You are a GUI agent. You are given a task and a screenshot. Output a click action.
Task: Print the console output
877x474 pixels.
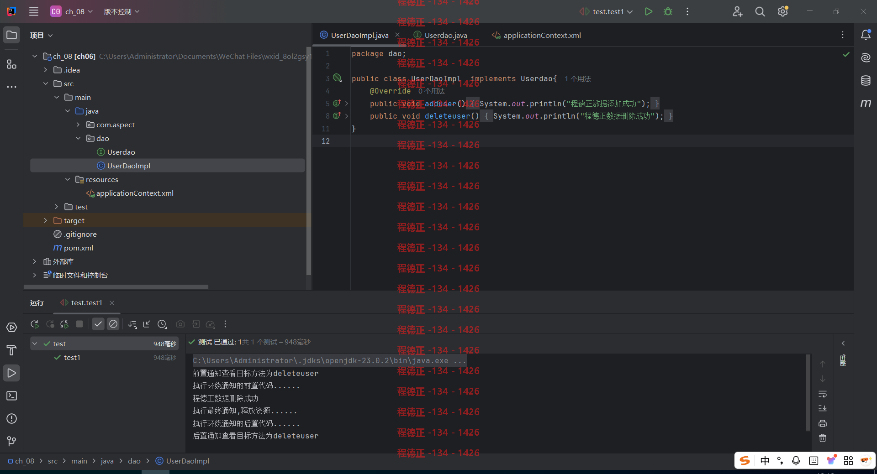coord(823,423)
